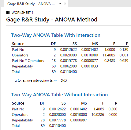Click the worksheet grid icon
The height and width of the screenshot is (130, 131).
8,13
